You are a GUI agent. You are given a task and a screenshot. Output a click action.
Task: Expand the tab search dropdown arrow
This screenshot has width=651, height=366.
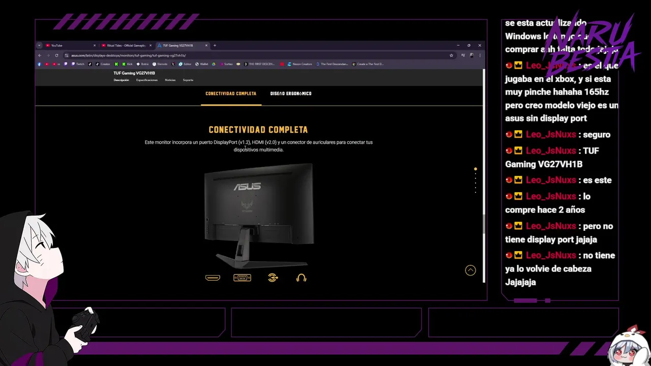click(x=39, y=45)
